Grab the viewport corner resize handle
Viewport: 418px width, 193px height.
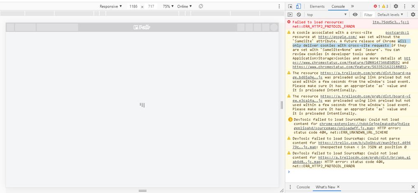coord(282,190)
